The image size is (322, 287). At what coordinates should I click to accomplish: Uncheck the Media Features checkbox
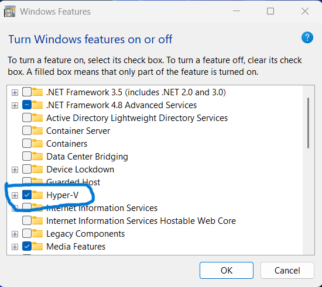(27, 246)
